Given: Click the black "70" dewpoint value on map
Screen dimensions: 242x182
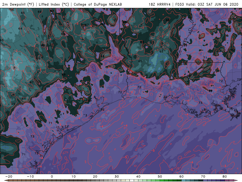Looking at the screenshot, I should [x=85, y=70].
